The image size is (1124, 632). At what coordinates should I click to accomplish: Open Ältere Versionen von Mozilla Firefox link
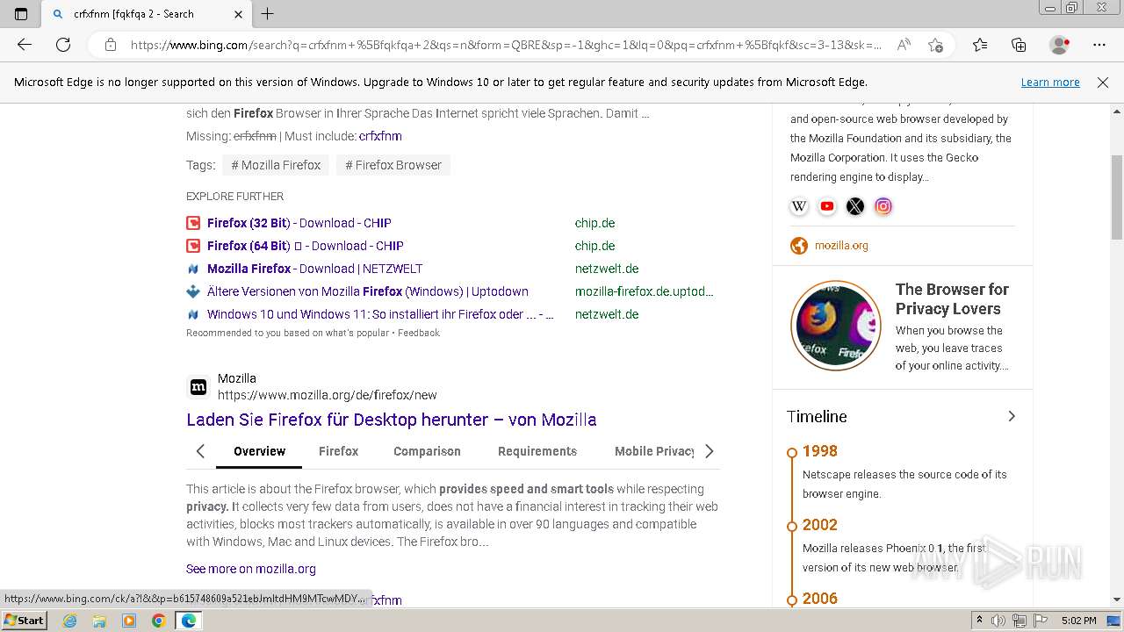tap(368, 291)
